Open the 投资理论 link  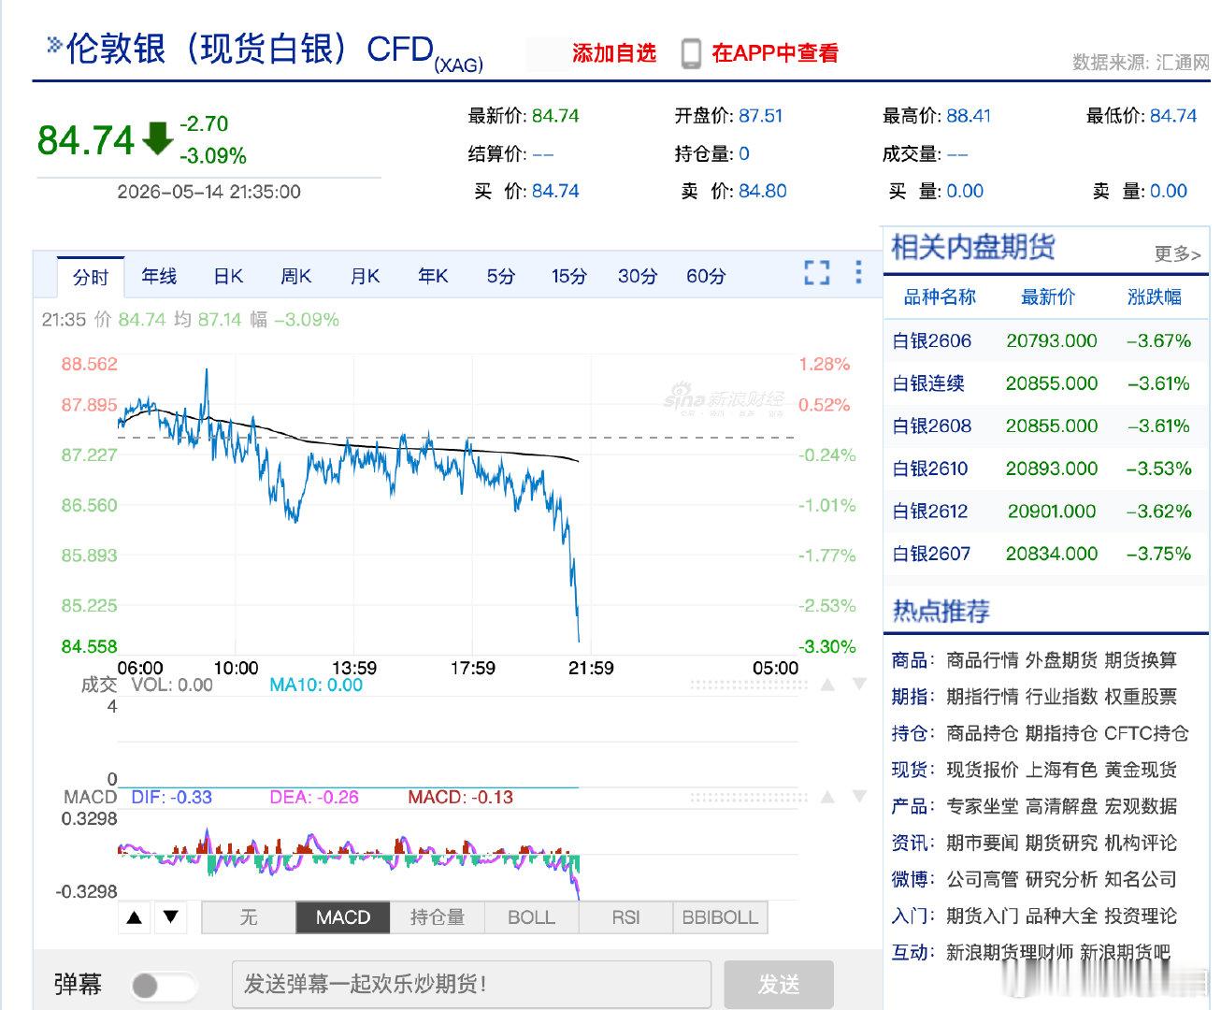pos(1141,916)
